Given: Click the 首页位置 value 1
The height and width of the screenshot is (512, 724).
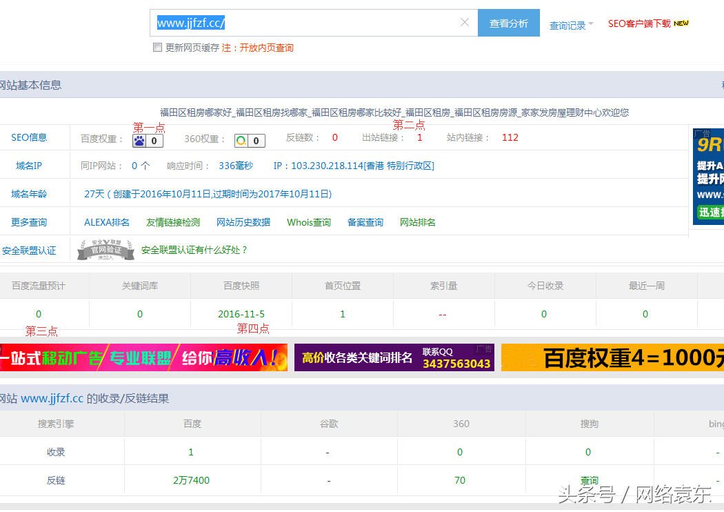Looking at the screenshot, I should point(342,314).
